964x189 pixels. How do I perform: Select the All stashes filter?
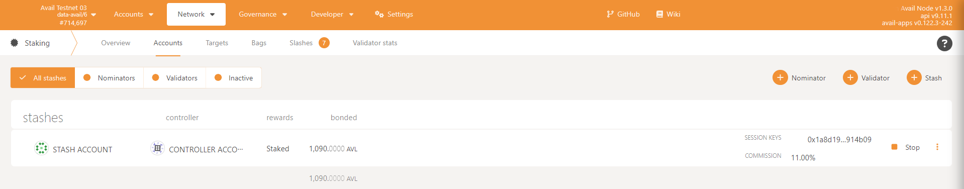(x=43, y=78)
